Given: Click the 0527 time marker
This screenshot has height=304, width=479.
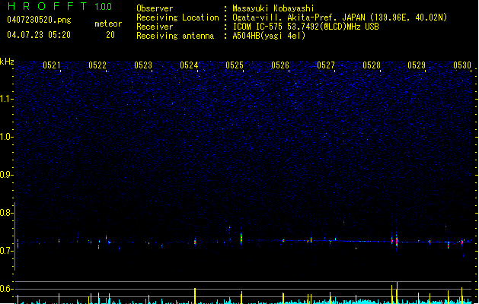Looking at the screenshot, I should pyautogui.click(x=326, y=65).
